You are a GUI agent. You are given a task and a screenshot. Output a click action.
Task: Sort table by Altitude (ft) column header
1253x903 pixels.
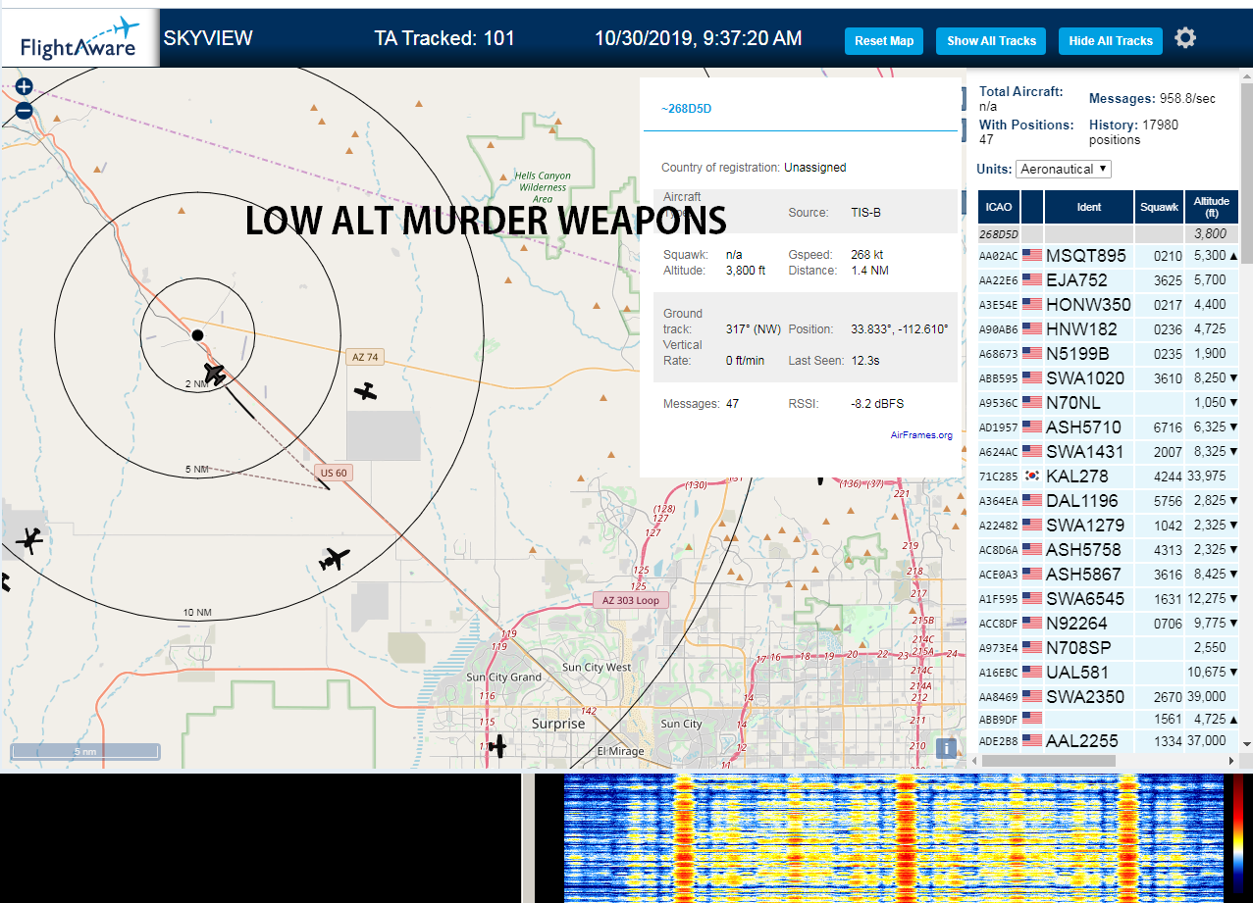coord(1212,207)
